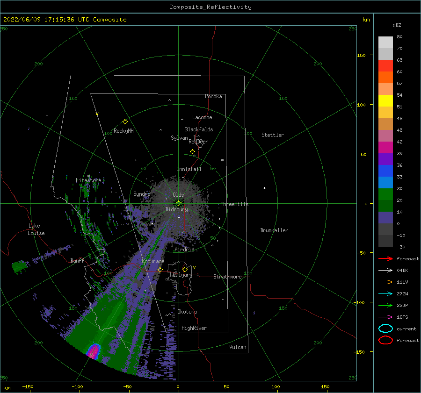Screen dimensions: 421x393
Task: Select the green 22JP arrow legend icon
Action: click(x=385, y=305)
